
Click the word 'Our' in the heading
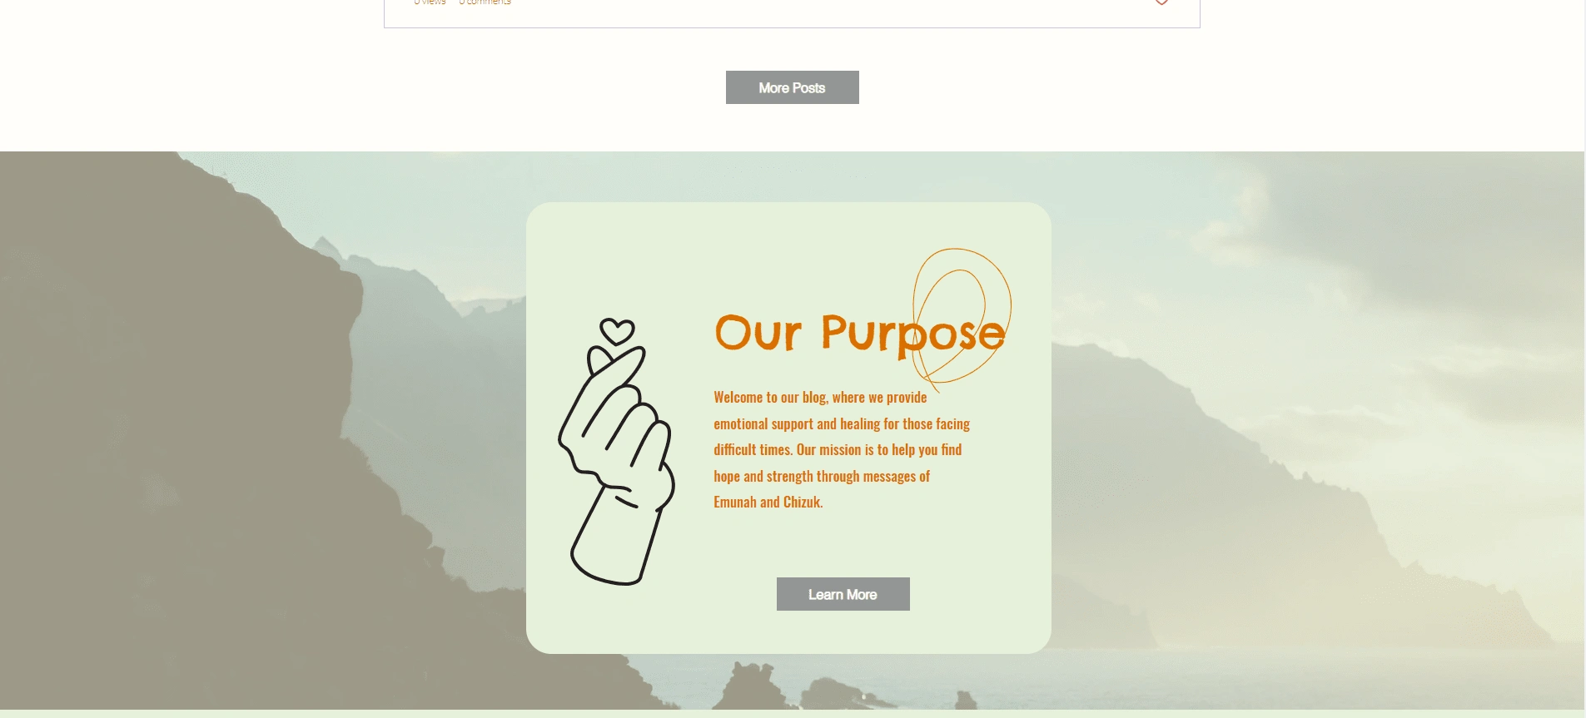(x=758, y=334)
